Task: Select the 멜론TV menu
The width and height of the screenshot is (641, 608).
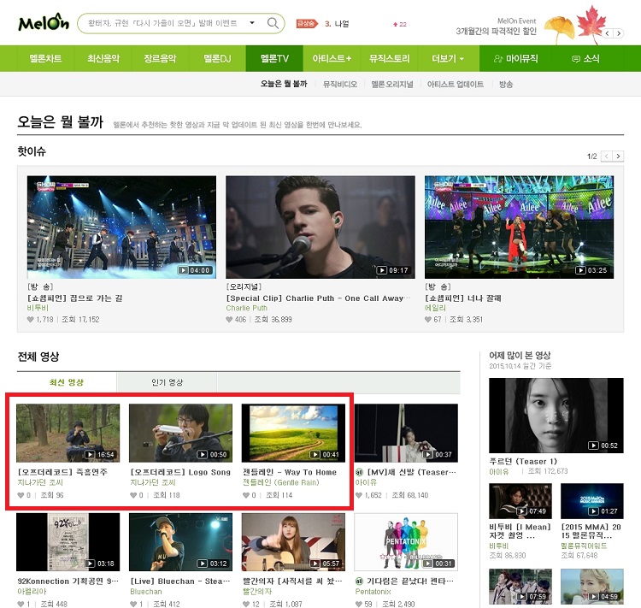Action: tap(274, 58)
